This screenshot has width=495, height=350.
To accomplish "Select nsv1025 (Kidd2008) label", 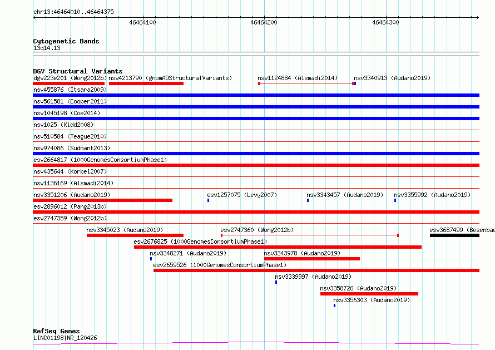I will [x=63, y=125].
